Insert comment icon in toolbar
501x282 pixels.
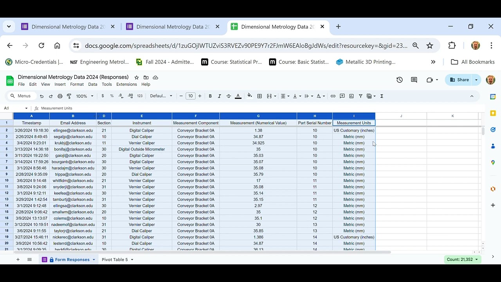point(342,96)
